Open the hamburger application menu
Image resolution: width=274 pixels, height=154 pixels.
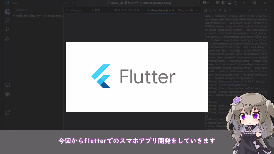[x=15, y=3]
